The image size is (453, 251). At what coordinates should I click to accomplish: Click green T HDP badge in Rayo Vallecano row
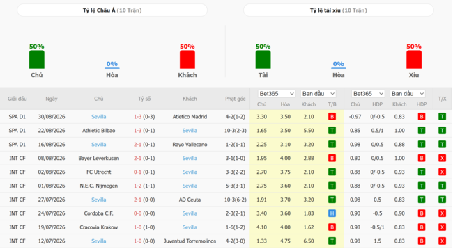(422, 145)
